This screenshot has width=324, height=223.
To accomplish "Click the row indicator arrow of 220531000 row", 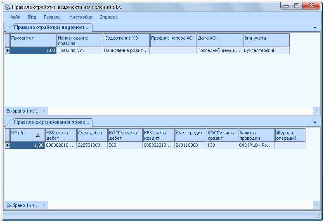I will (7, 145).
